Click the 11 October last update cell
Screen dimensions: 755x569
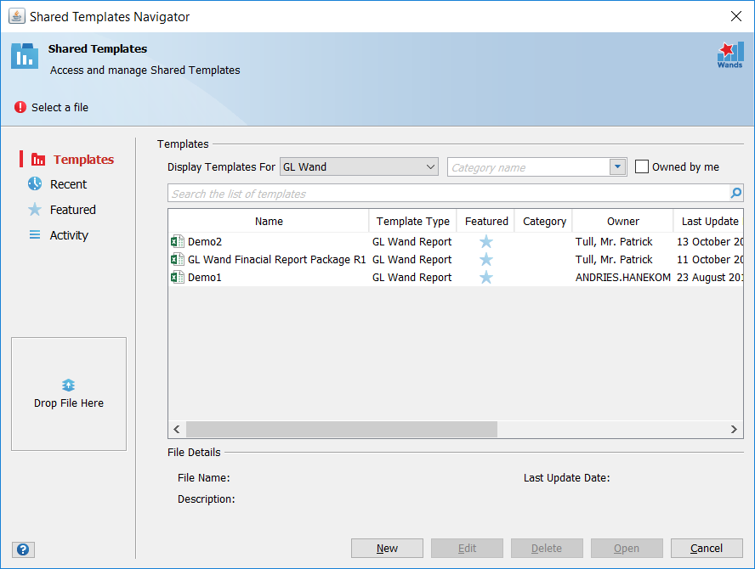[710, 259]
